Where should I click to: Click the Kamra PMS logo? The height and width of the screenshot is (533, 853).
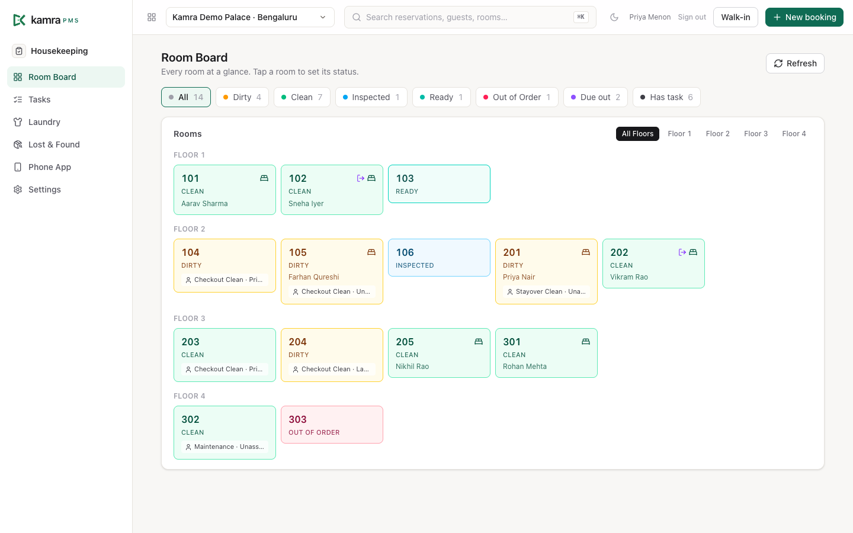(x=46, y=20)
